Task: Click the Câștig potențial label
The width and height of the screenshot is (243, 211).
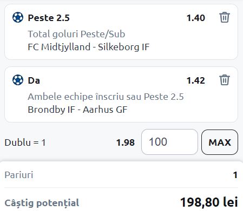Action: [42, 203]
